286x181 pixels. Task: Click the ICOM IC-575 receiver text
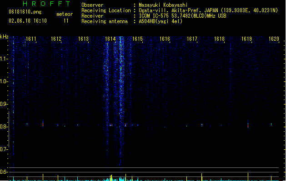pyautogui.click(x=182, y=16)
